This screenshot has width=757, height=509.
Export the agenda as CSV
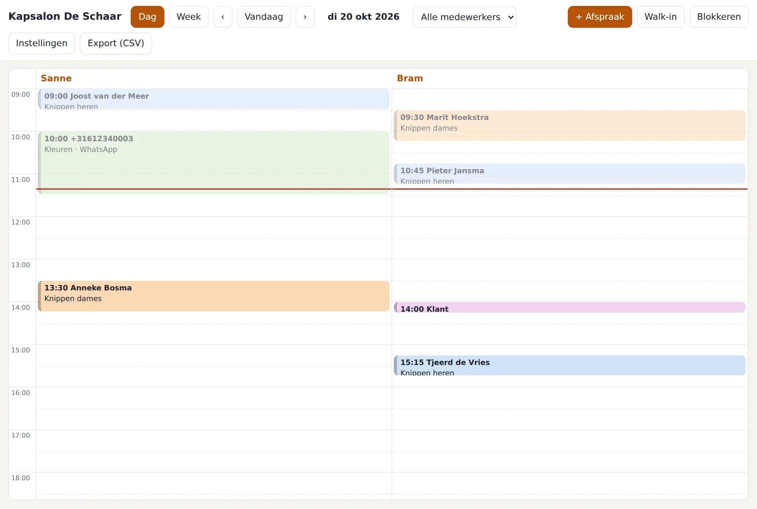click(116, 43)
